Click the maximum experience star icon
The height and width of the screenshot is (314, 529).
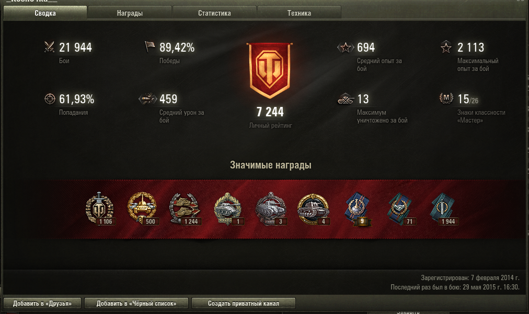click(x=446, y=47)
